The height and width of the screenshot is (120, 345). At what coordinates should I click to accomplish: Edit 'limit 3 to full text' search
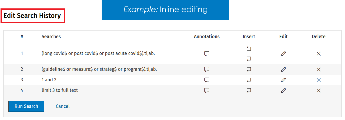[x=283, y=90]
